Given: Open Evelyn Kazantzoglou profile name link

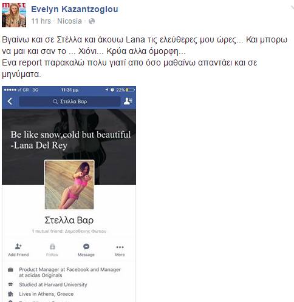Looking at the screenshot, I should (x=75, y=9).
